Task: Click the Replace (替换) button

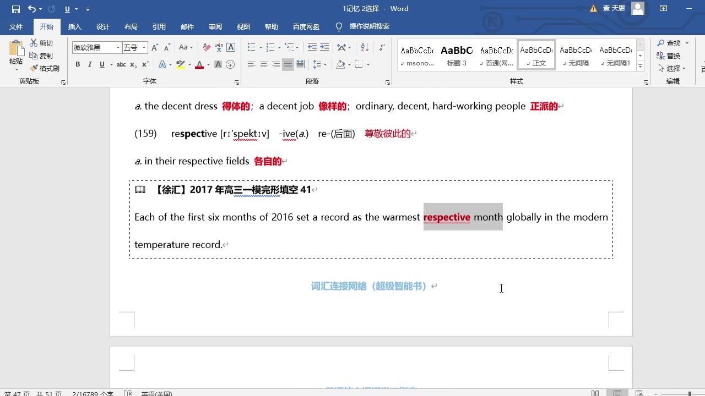Action: (668, 56)
